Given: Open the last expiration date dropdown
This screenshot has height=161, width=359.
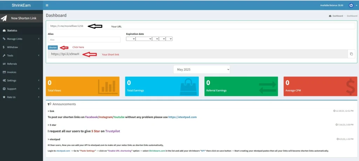Looking at the screenshot, I should pos(169,39).
